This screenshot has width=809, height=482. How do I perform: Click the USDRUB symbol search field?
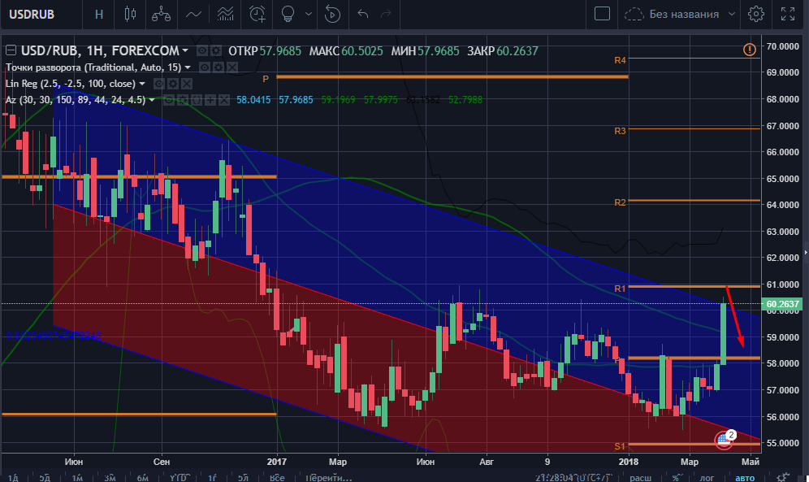click(41, 14)
